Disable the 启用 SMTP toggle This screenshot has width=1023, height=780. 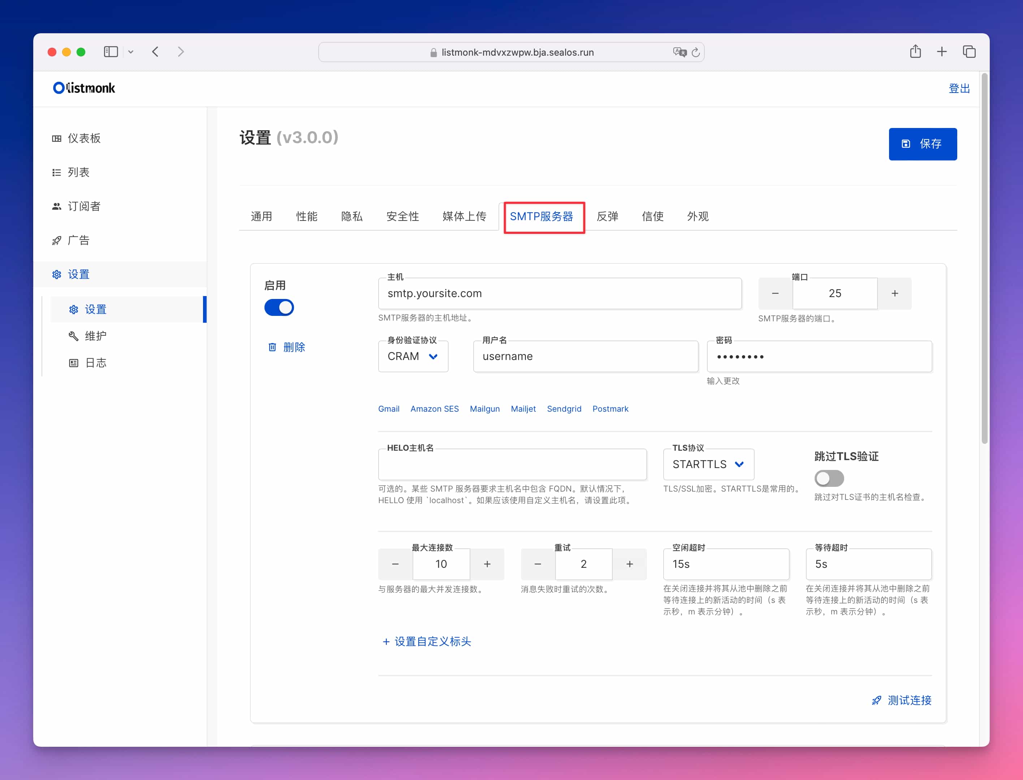coord(279,307)
